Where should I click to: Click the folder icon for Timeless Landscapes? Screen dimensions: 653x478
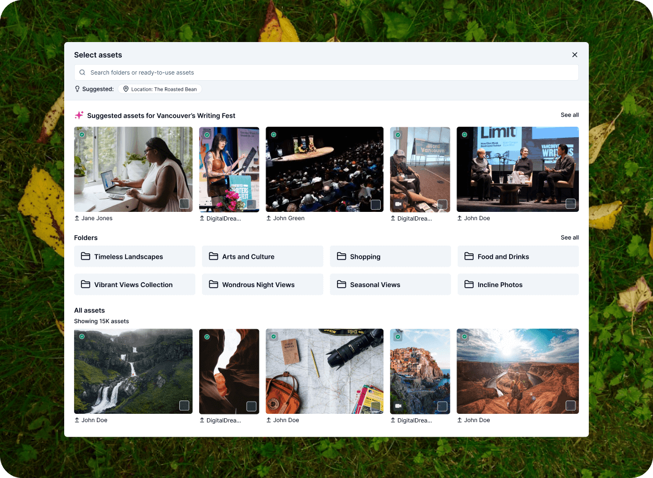coord(85,257)
